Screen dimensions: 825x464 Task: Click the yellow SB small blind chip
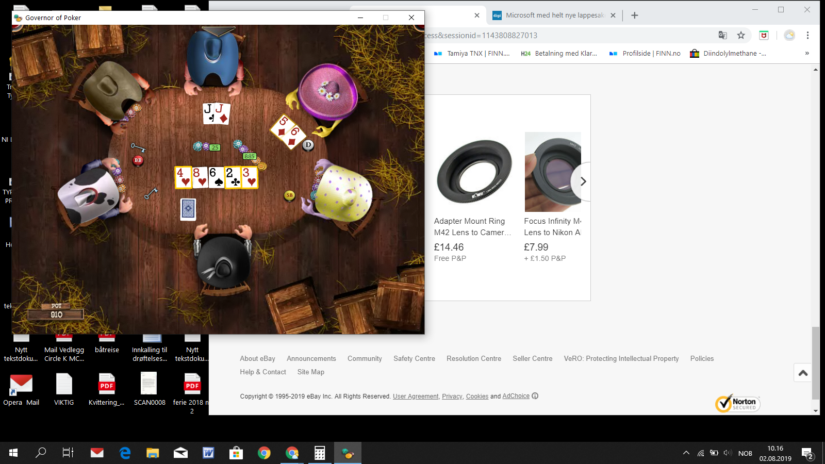coord(289,195)
